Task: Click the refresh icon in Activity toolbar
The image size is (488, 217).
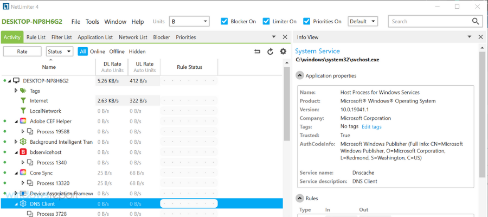Action: pyautogui.click(x=270, y=52)
